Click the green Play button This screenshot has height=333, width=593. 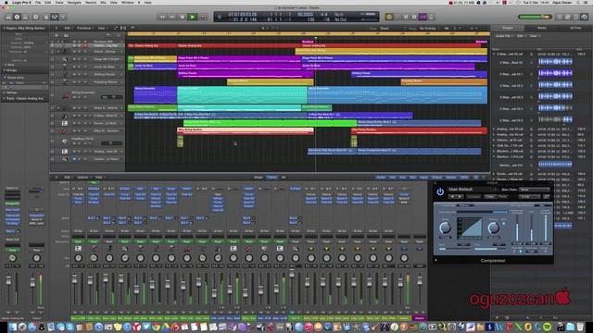pyautogui.click(x=193, y=17)
